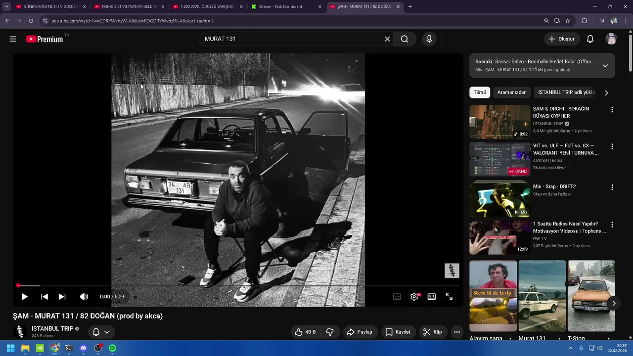Toggle theater mode view

432,297
